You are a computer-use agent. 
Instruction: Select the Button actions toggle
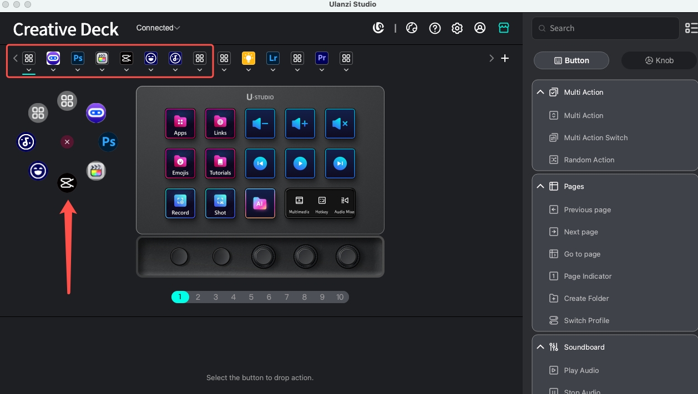point(571,60)
